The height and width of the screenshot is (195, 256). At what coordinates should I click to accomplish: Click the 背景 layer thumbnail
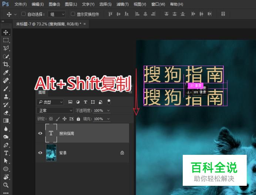[x=51, y=153]
